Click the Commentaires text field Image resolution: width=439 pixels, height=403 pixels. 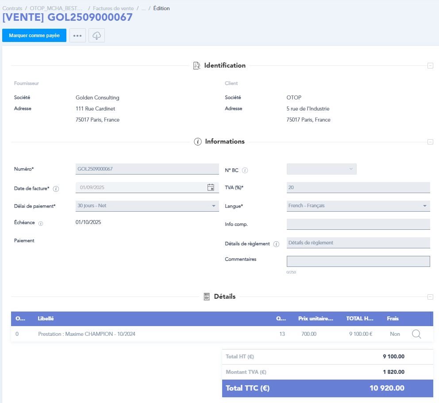pos(358,262)
